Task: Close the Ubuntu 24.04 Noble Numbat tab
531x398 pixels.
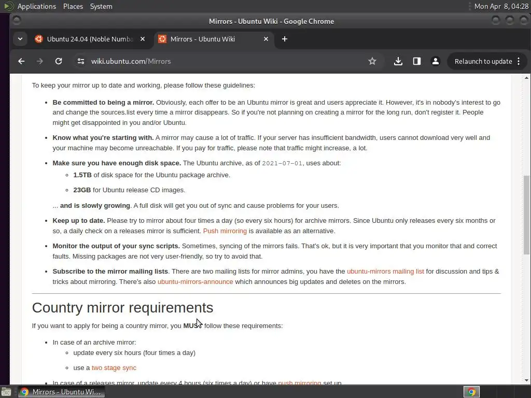Action: 143,39
